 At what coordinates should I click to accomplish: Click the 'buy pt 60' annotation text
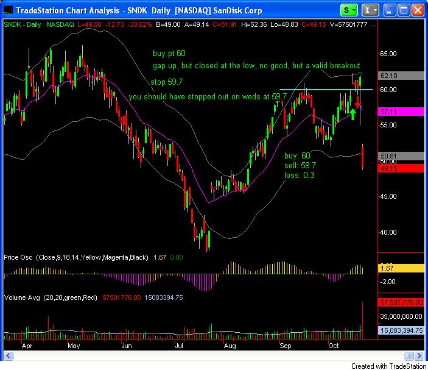click(169, 53)
